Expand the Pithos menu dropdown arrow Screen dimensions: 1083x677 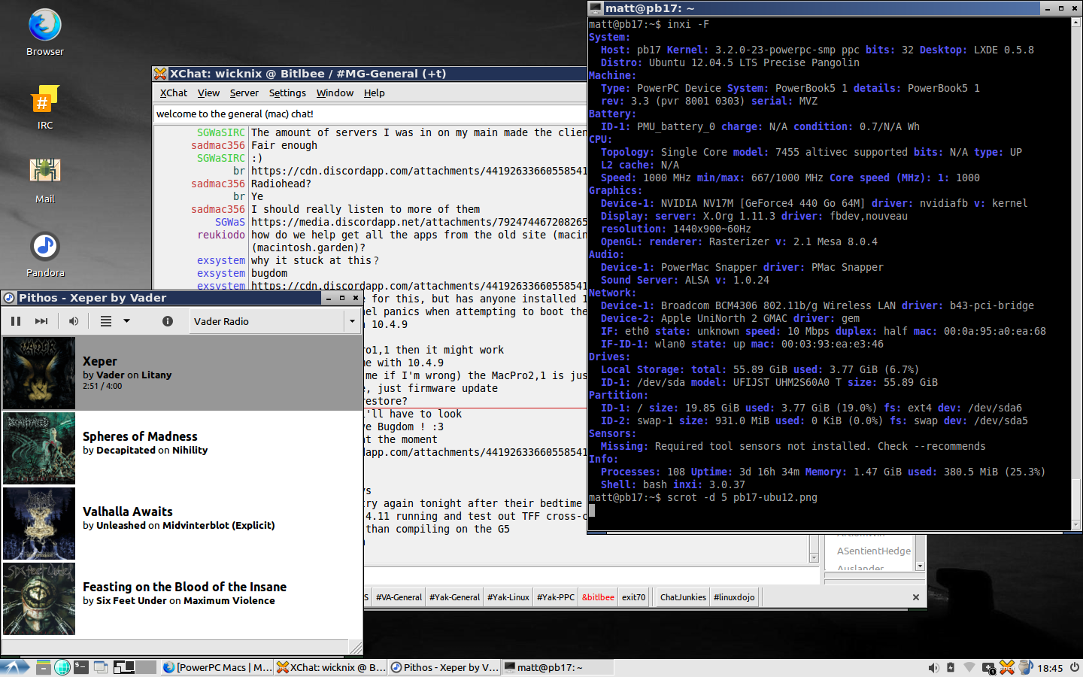pos(126,321)
